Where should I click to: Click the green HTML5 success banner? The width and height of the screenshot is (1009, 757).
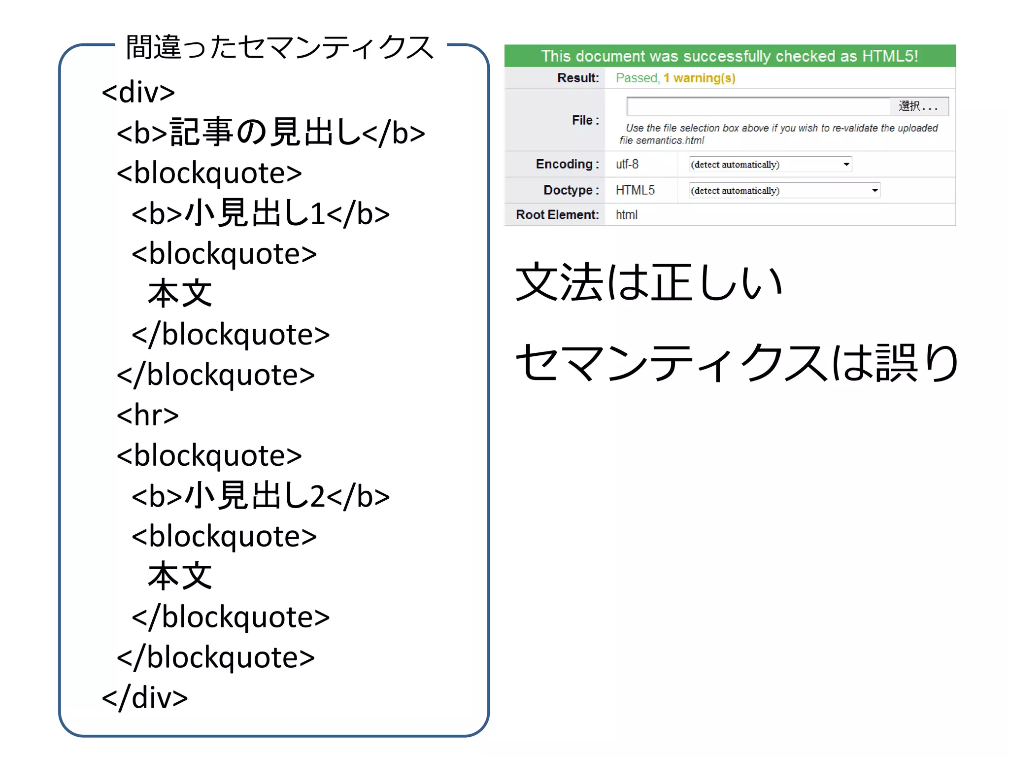coord(730,56)
